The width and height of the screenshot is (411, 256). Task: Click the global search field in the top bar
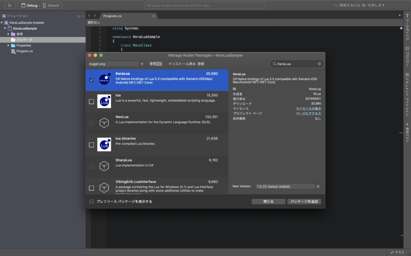point(370,5)
